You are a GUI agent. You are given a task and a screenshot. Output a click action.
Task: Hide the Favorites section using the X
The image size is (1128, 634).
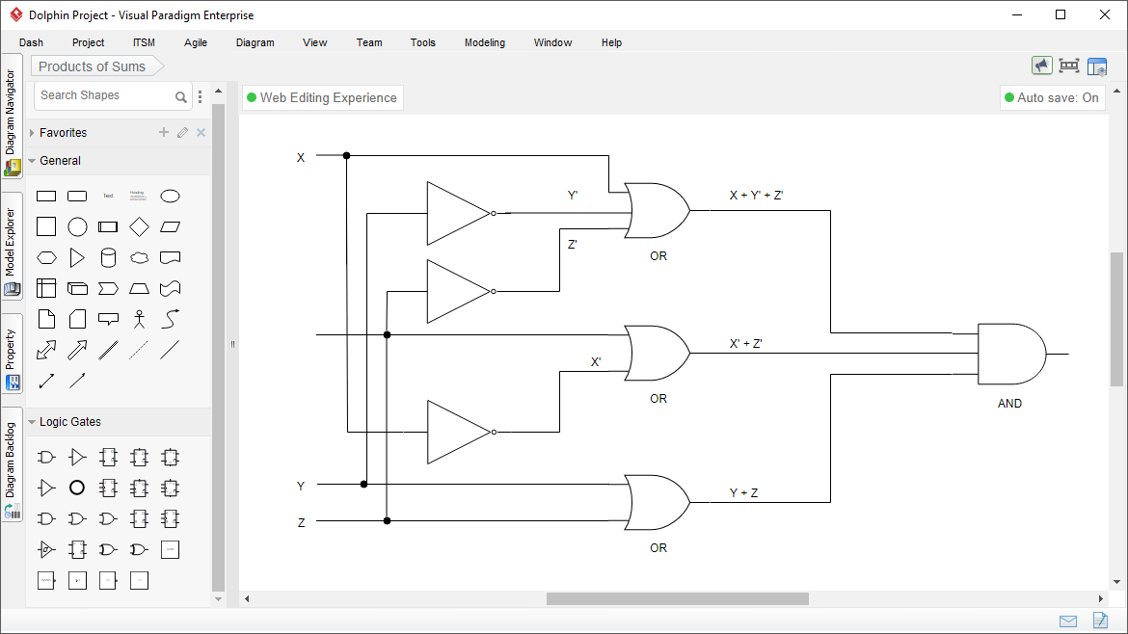[201, 132]
